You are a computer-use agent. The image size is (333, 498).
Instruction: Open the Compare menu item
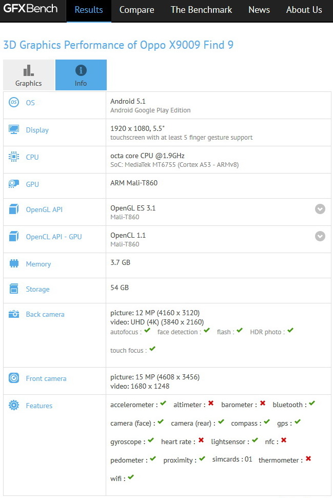(x=137, y=10)
